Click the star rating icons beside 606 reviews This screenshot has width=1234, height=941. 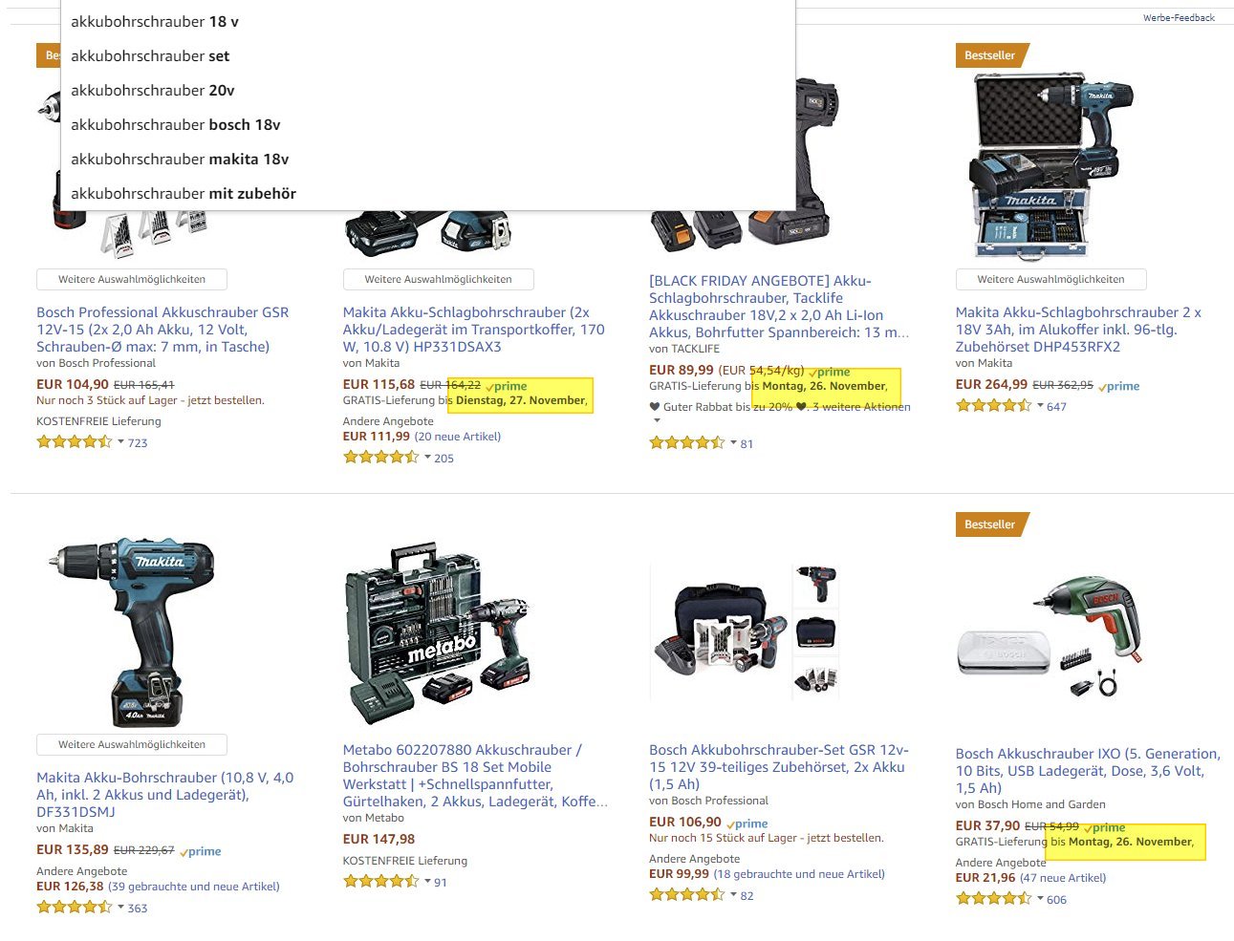(994, 899)
